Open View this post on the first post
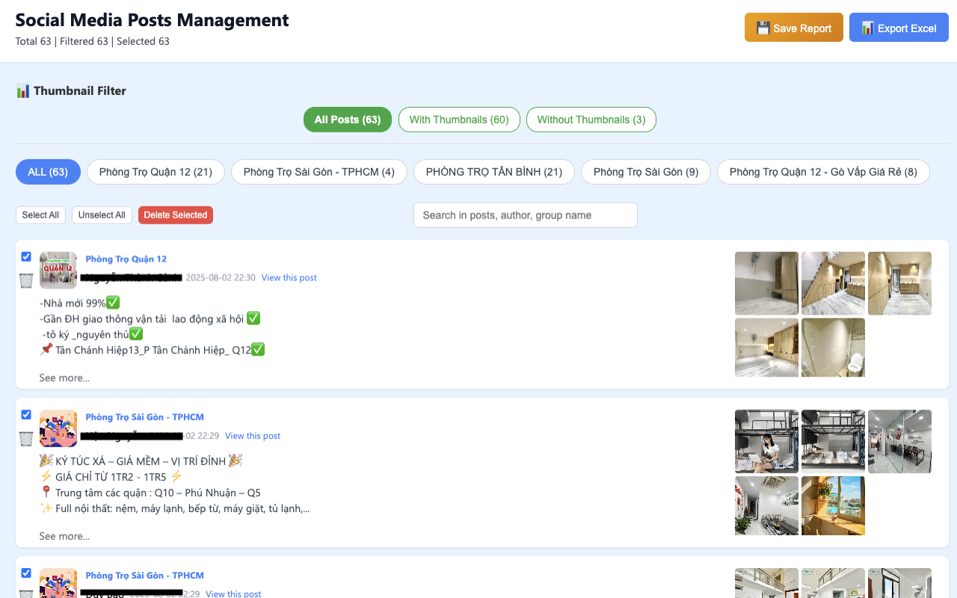957x598 pixels. 289,277
